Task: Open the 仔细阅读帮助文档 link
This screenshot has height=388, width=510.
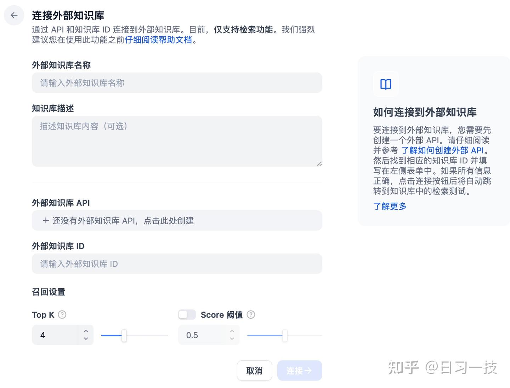Action: point(159,40)
